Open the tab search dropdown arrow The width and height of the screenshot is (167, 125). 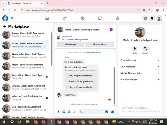point(3,3)
